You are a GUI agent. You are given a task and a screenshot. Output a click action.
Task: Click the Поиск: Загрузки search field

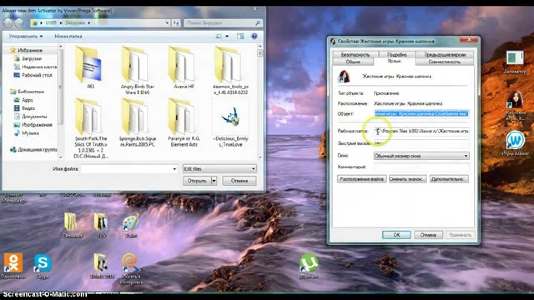223,23
